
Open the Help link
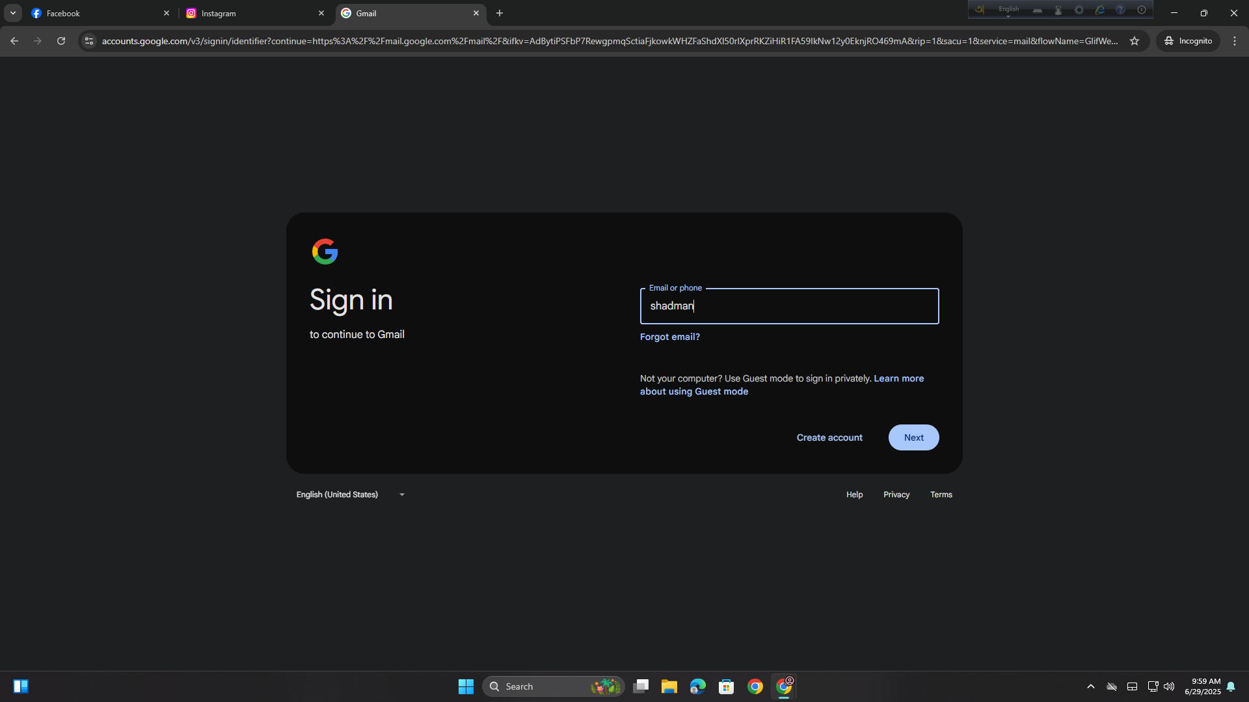click(x=854, y=495)
